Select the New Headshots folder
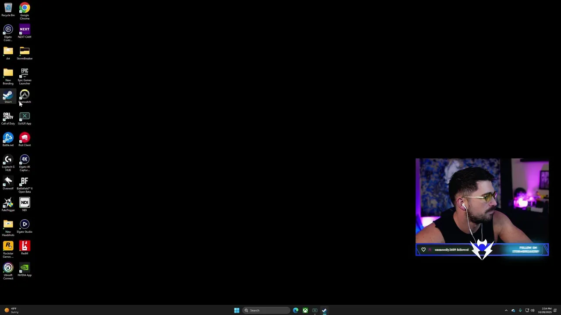 click(8, 228)
